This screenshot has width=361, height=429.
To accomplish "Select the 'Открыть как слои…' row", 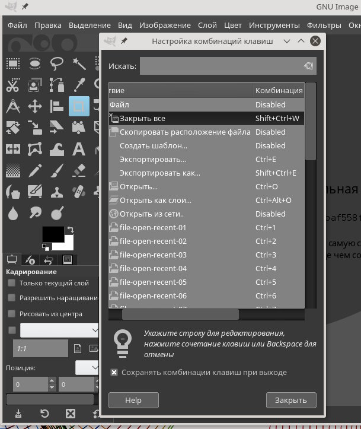I will click(206, 201).
